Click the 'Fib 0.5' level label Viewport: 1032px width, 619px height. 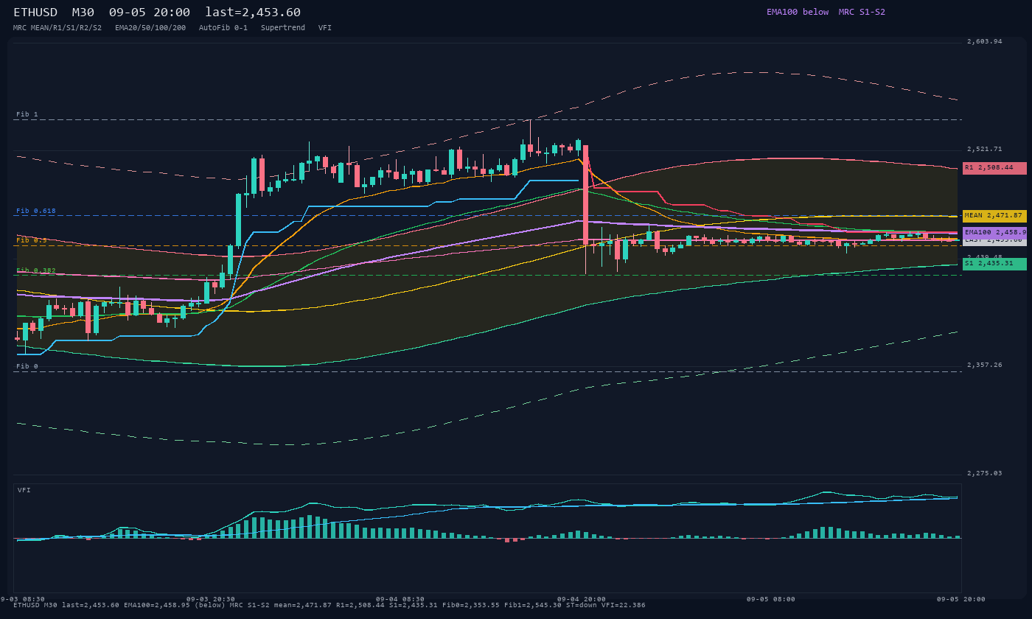click(32, 240)
